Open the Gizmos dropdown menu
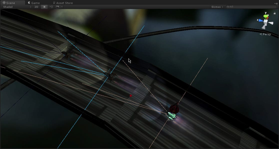 pyautogui.click(x=217, y=7)
